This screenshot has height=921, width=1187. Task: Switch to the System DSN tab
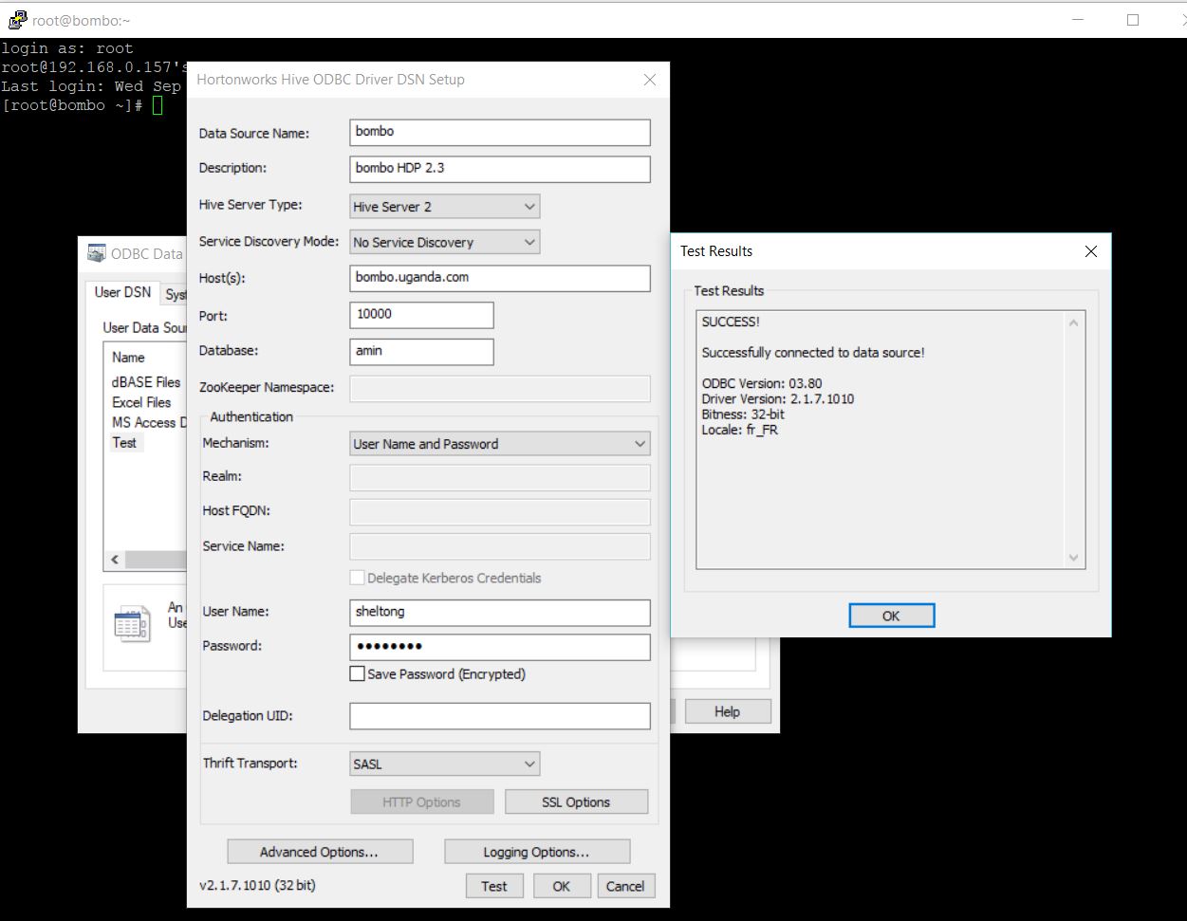pos(176,294)
